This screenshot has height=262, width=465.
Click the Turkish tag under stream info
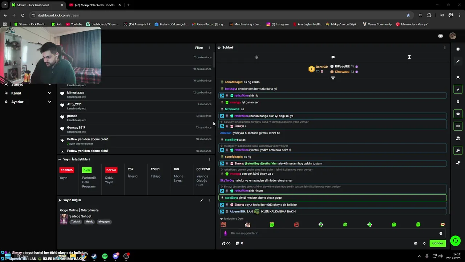coord(76,222)
